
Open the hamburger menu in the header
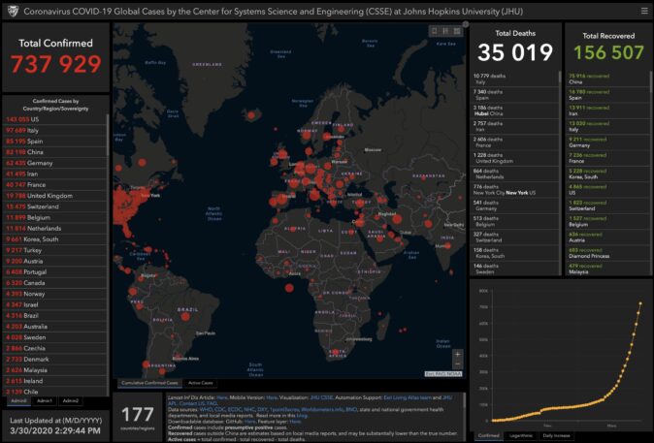pyautogui.click(x=644, y=12)
